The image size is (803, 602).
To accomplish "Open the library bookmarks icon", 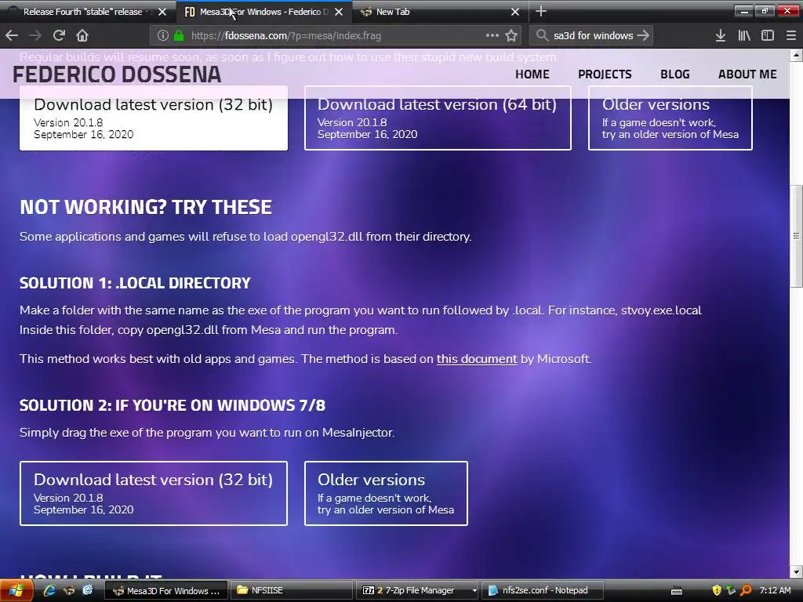I will 744,35.
